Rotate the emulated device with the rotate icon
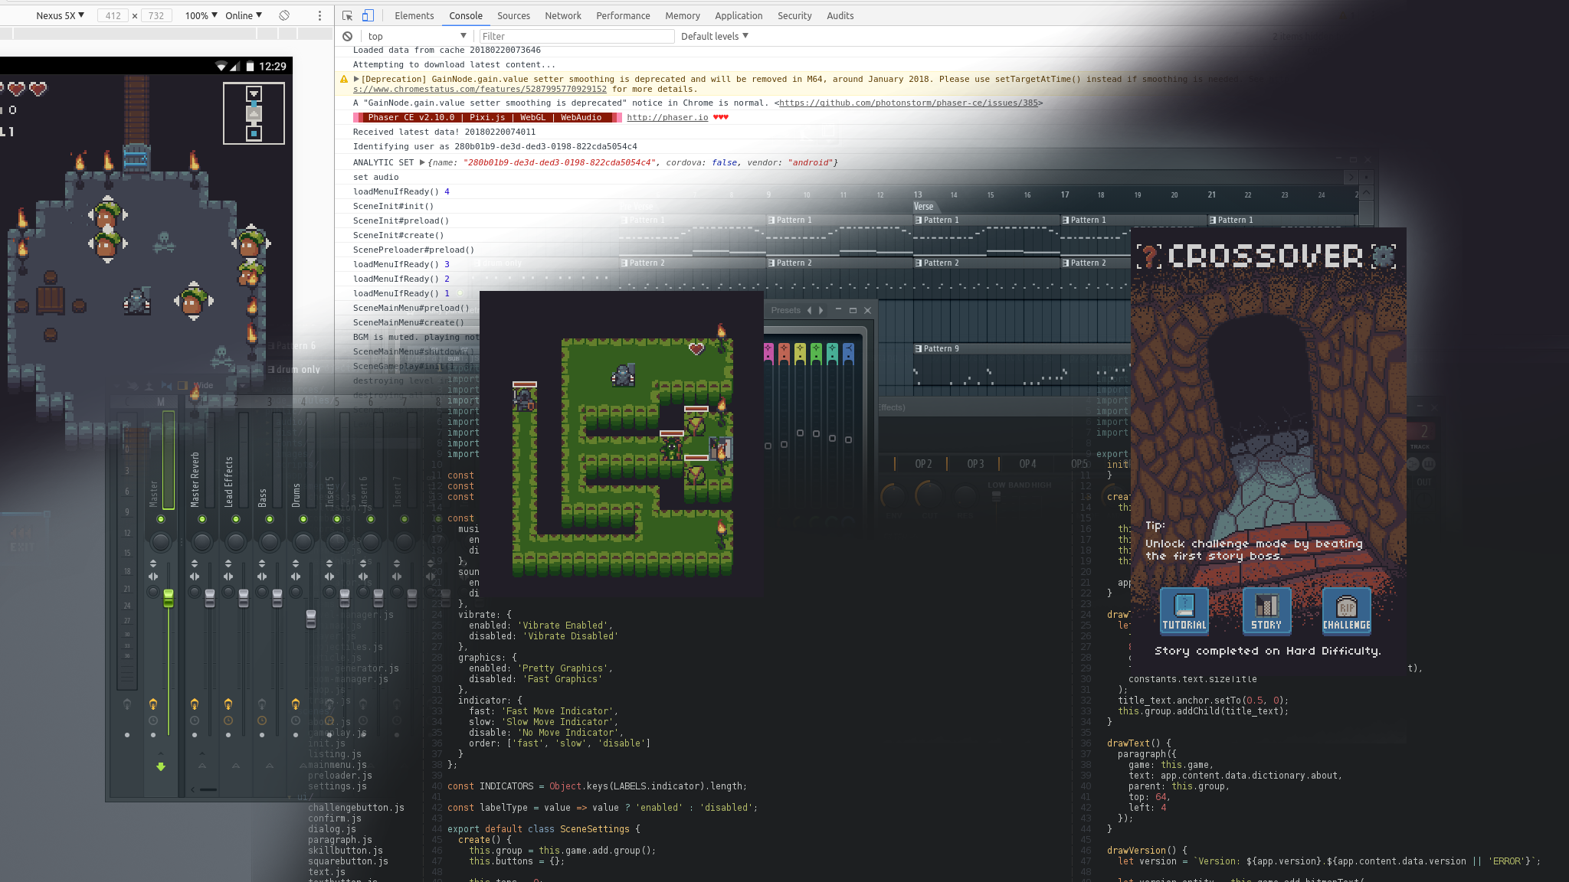The height and width of the screenshot is (882, 1569). click(284, 15)
